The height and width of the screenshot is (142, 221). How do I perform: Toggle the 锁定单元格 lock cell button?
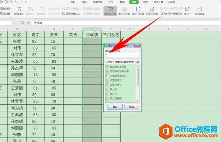pos(110,11)
